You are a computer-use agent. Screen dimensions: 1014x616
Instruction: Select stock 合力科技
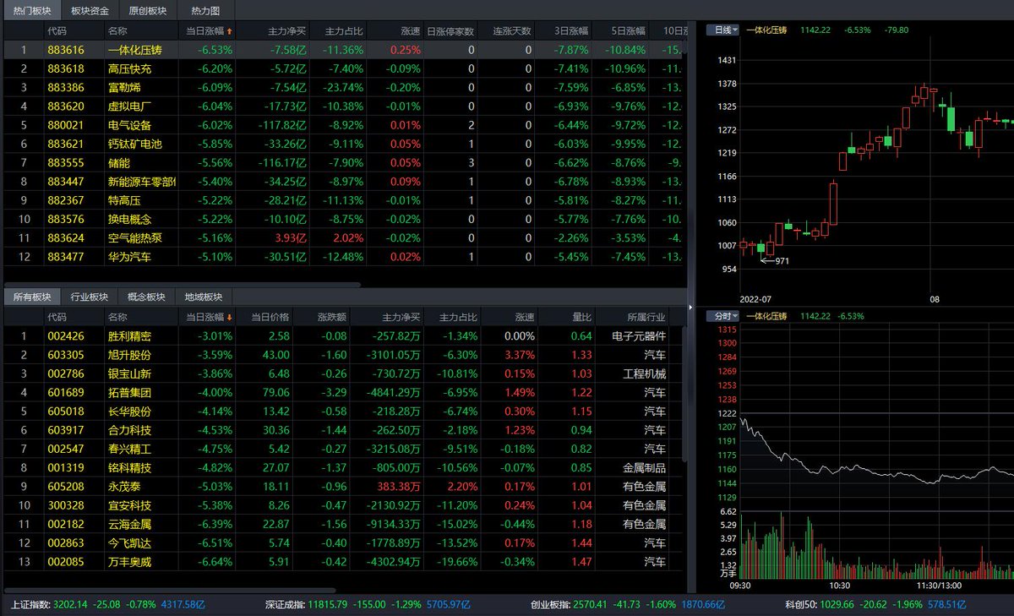[129, 430]
